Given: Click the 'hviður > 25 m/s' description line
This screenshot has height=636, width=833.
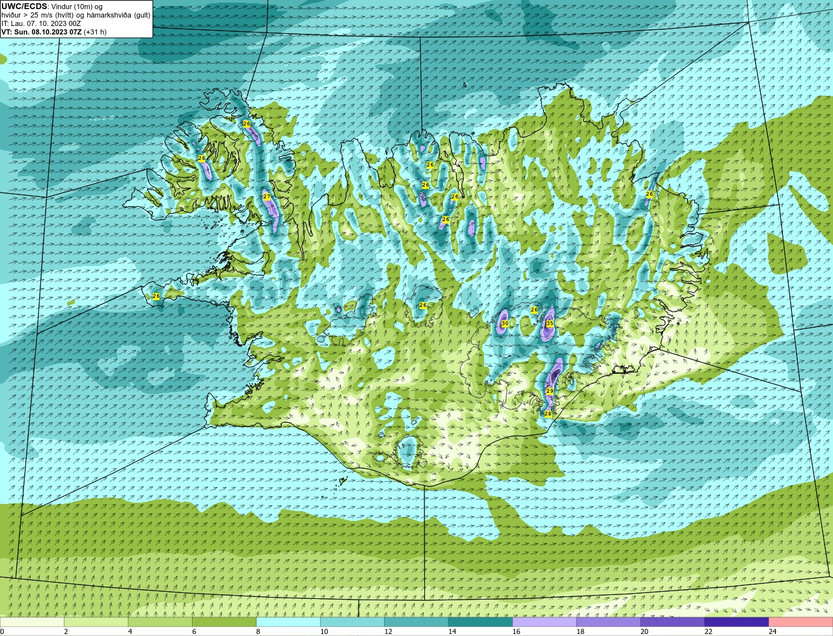Looking at the screenshot, I should (76, 15).
